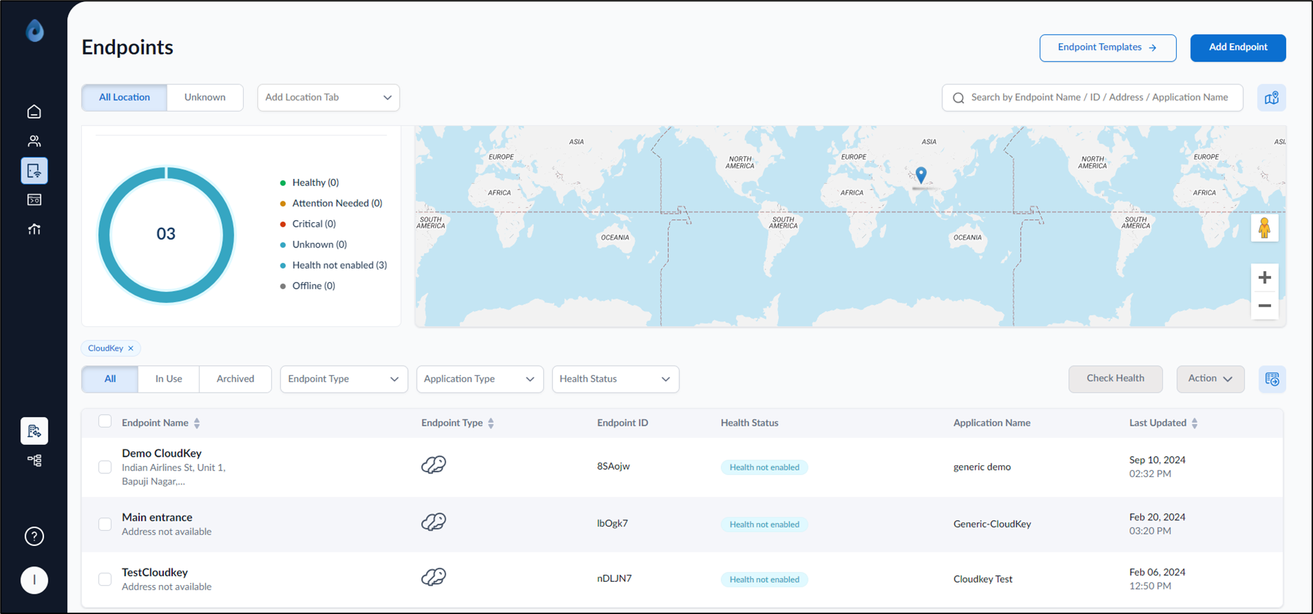Click the Add Endpoint button

[1238, 48]
